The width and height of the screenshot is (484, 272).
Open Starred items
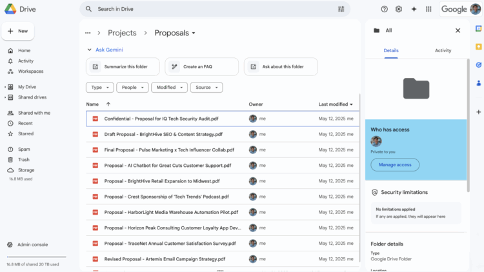click(x=26, y=133)
